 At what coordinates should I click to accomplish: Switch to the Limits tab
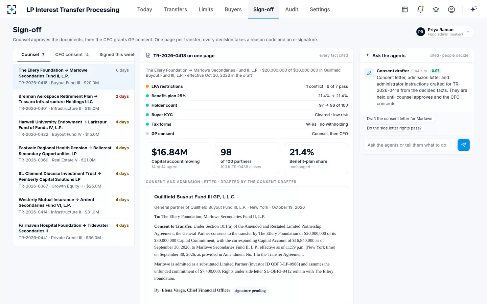[x=206, y=9]
